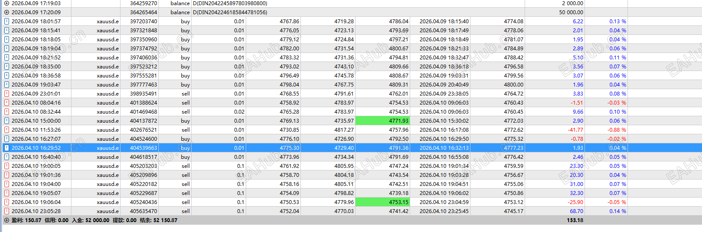
Task: Select ticket number 402676521
Action: [143, 130]
